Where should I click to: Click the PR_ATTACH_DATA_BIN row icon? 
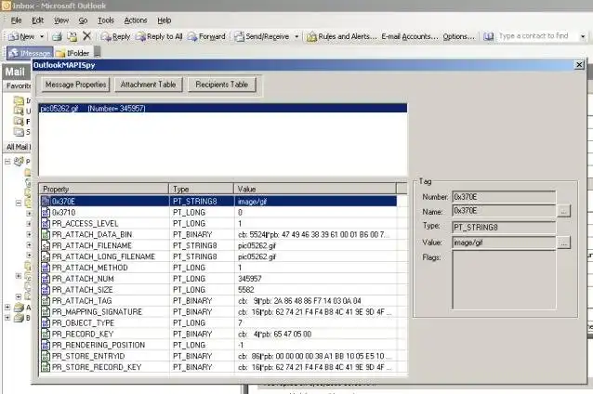click(x=46, y=234)
